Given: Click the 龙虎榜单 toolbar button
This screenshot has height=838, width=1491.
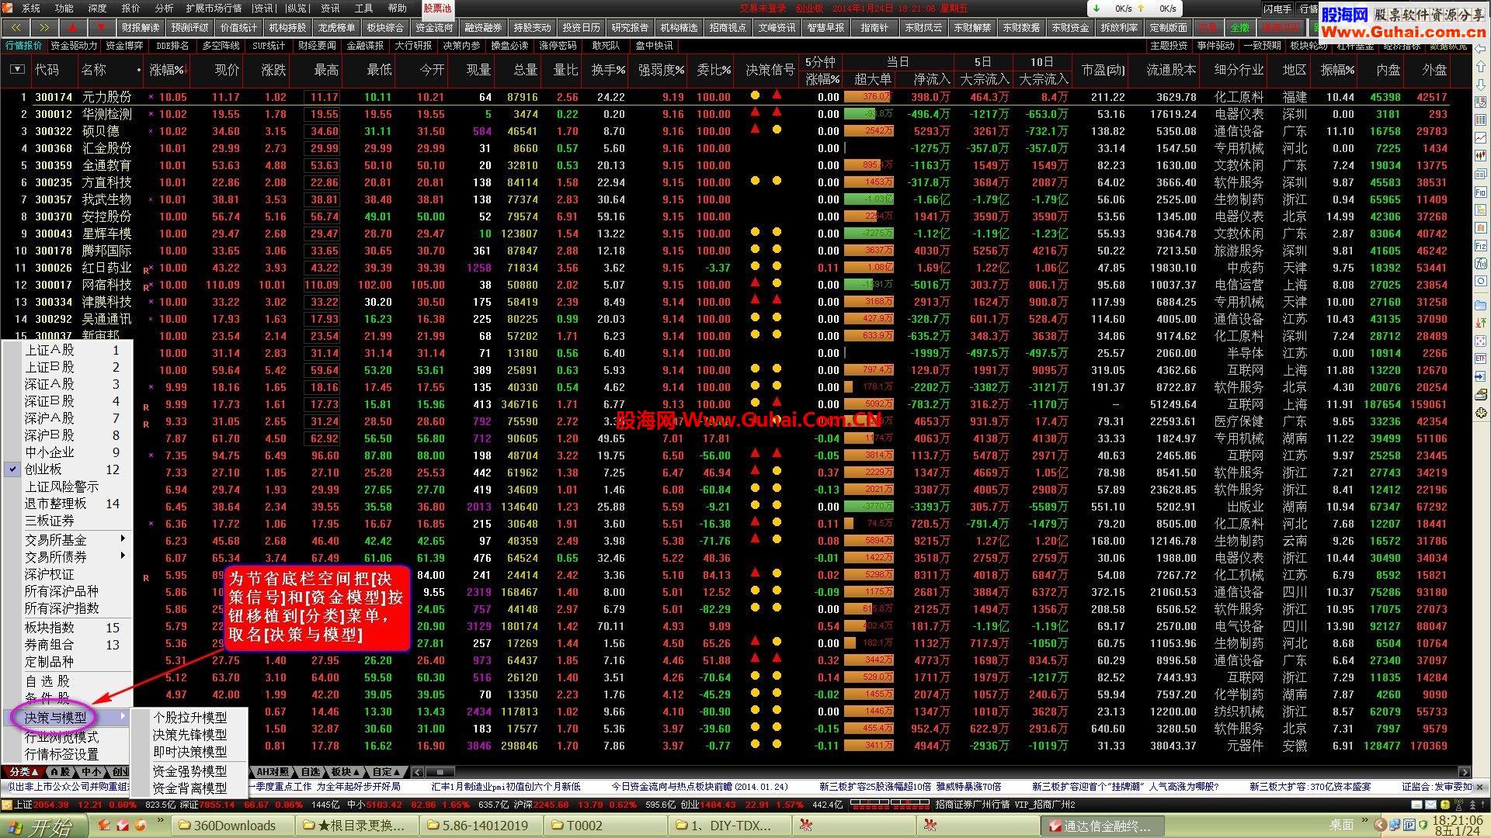Looking at the screenshot, I should (x=336, y=28).
